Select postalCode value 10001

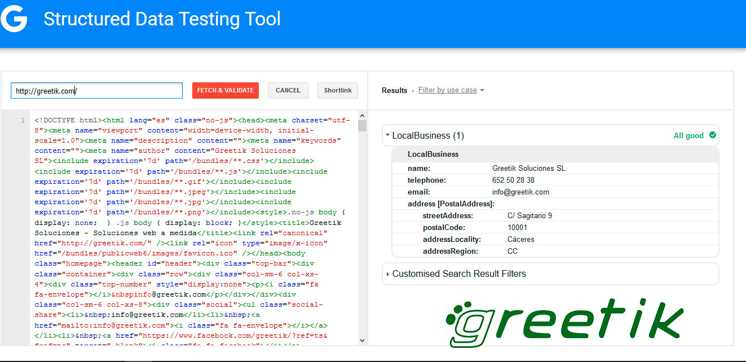[518, 228]
